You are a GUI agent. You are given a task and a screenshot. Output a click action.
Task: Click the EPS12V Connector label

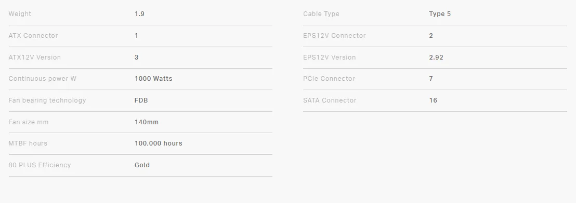click(x=334, y=36)
